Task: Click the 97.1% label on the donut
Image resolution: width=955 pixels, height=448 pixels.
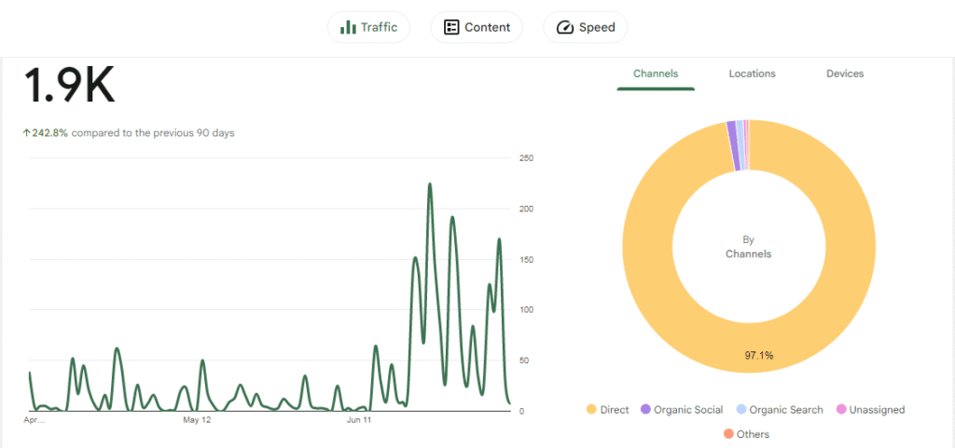Action: tap(758, 355)
